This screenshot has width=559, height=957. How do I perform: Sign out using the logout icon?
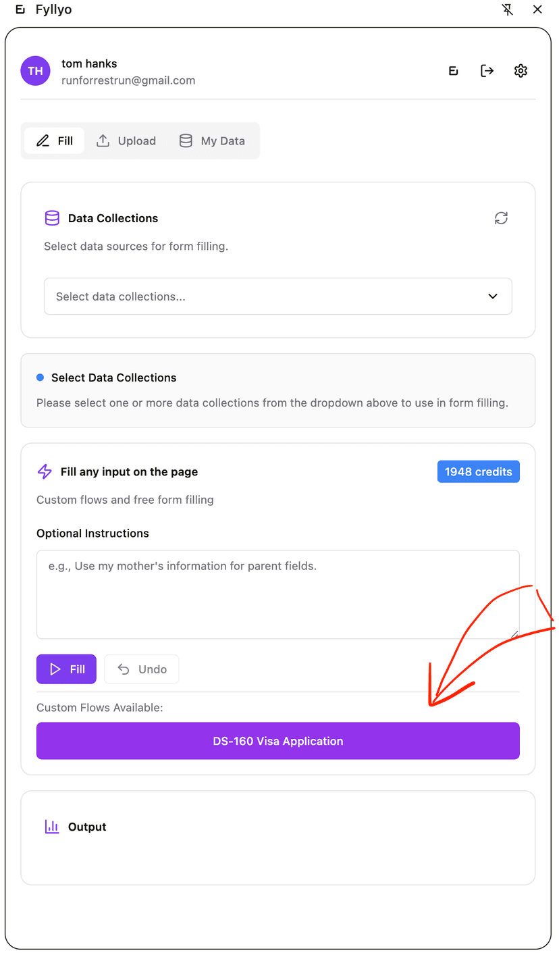tap(487, 70)
